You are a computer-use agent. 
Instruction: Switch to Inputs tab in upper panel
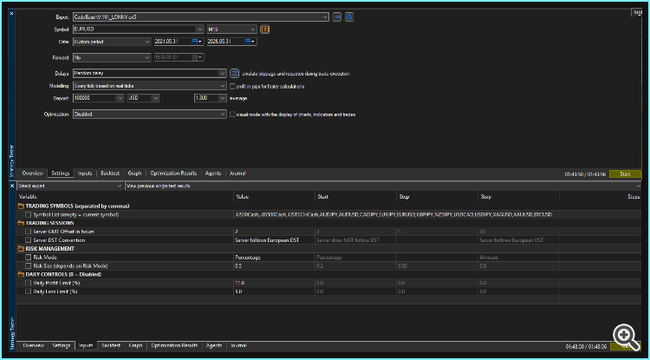click(x=85, y=173)
